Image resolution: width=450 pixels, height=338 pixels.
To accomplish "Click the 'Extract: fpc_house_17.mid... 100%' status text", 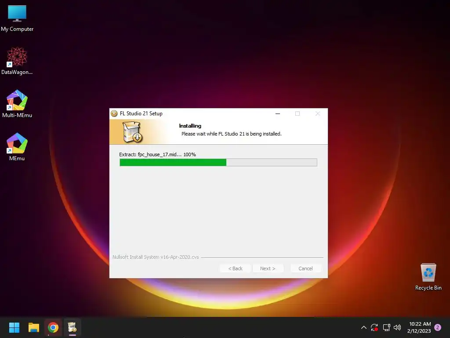I will click(x=158, y=154).
